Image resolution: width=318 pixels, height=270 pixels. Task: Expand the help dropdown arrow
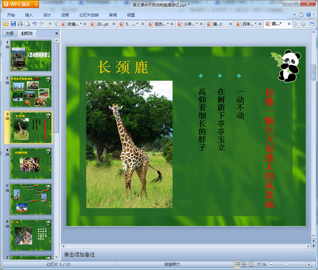point(314,15)
